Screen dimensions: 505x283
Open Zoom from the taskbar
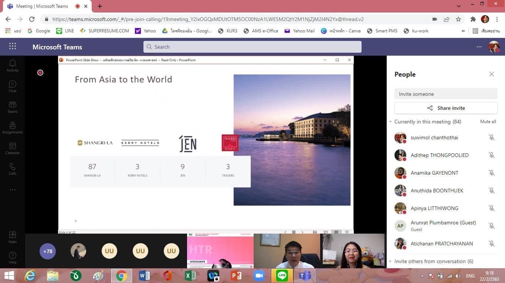(x=259, y=276)
